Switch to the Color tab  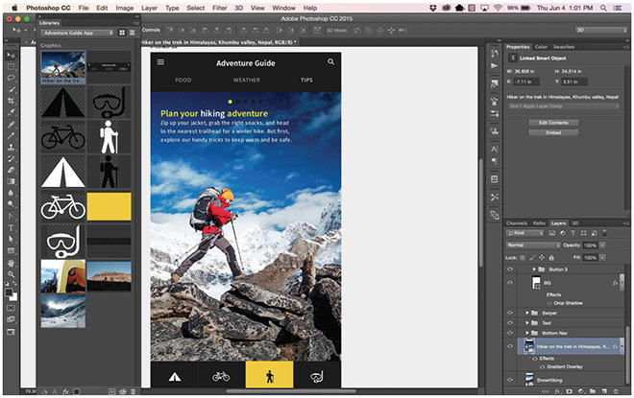[x=541, y=47]
